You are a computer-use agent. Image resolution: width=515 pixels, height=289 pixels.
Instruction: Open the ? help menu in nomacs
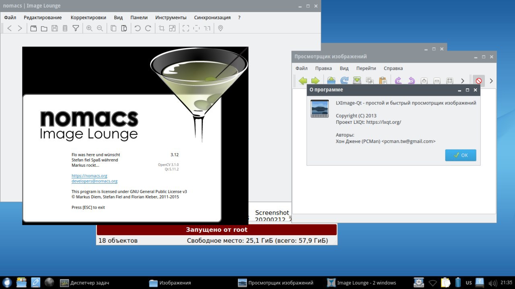point(239,17)
